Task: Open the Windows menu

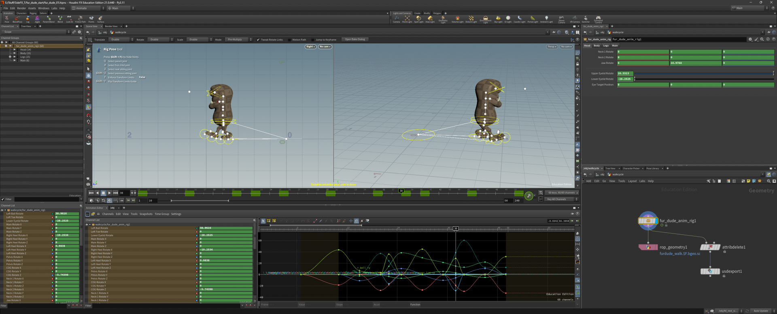Action: (43, 8)
